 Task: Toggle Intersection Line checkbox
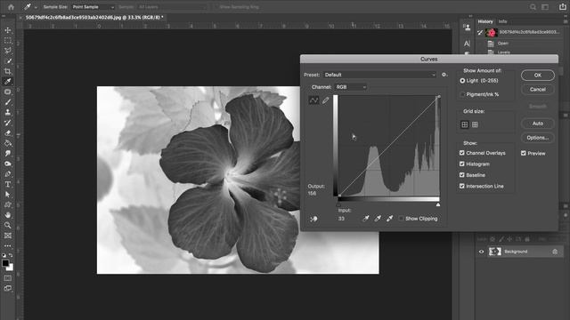click(x=462, y=186)
